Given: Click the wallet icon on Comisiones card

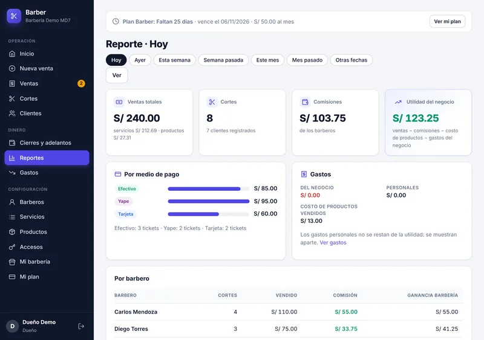Looking at the screenshot, I should 305,101.
